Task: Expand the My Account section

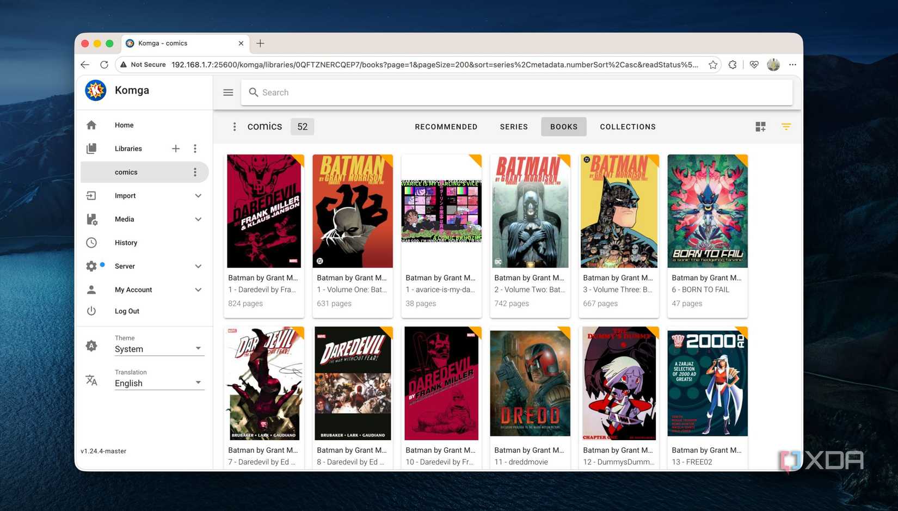Action: (x=198, y=290)
